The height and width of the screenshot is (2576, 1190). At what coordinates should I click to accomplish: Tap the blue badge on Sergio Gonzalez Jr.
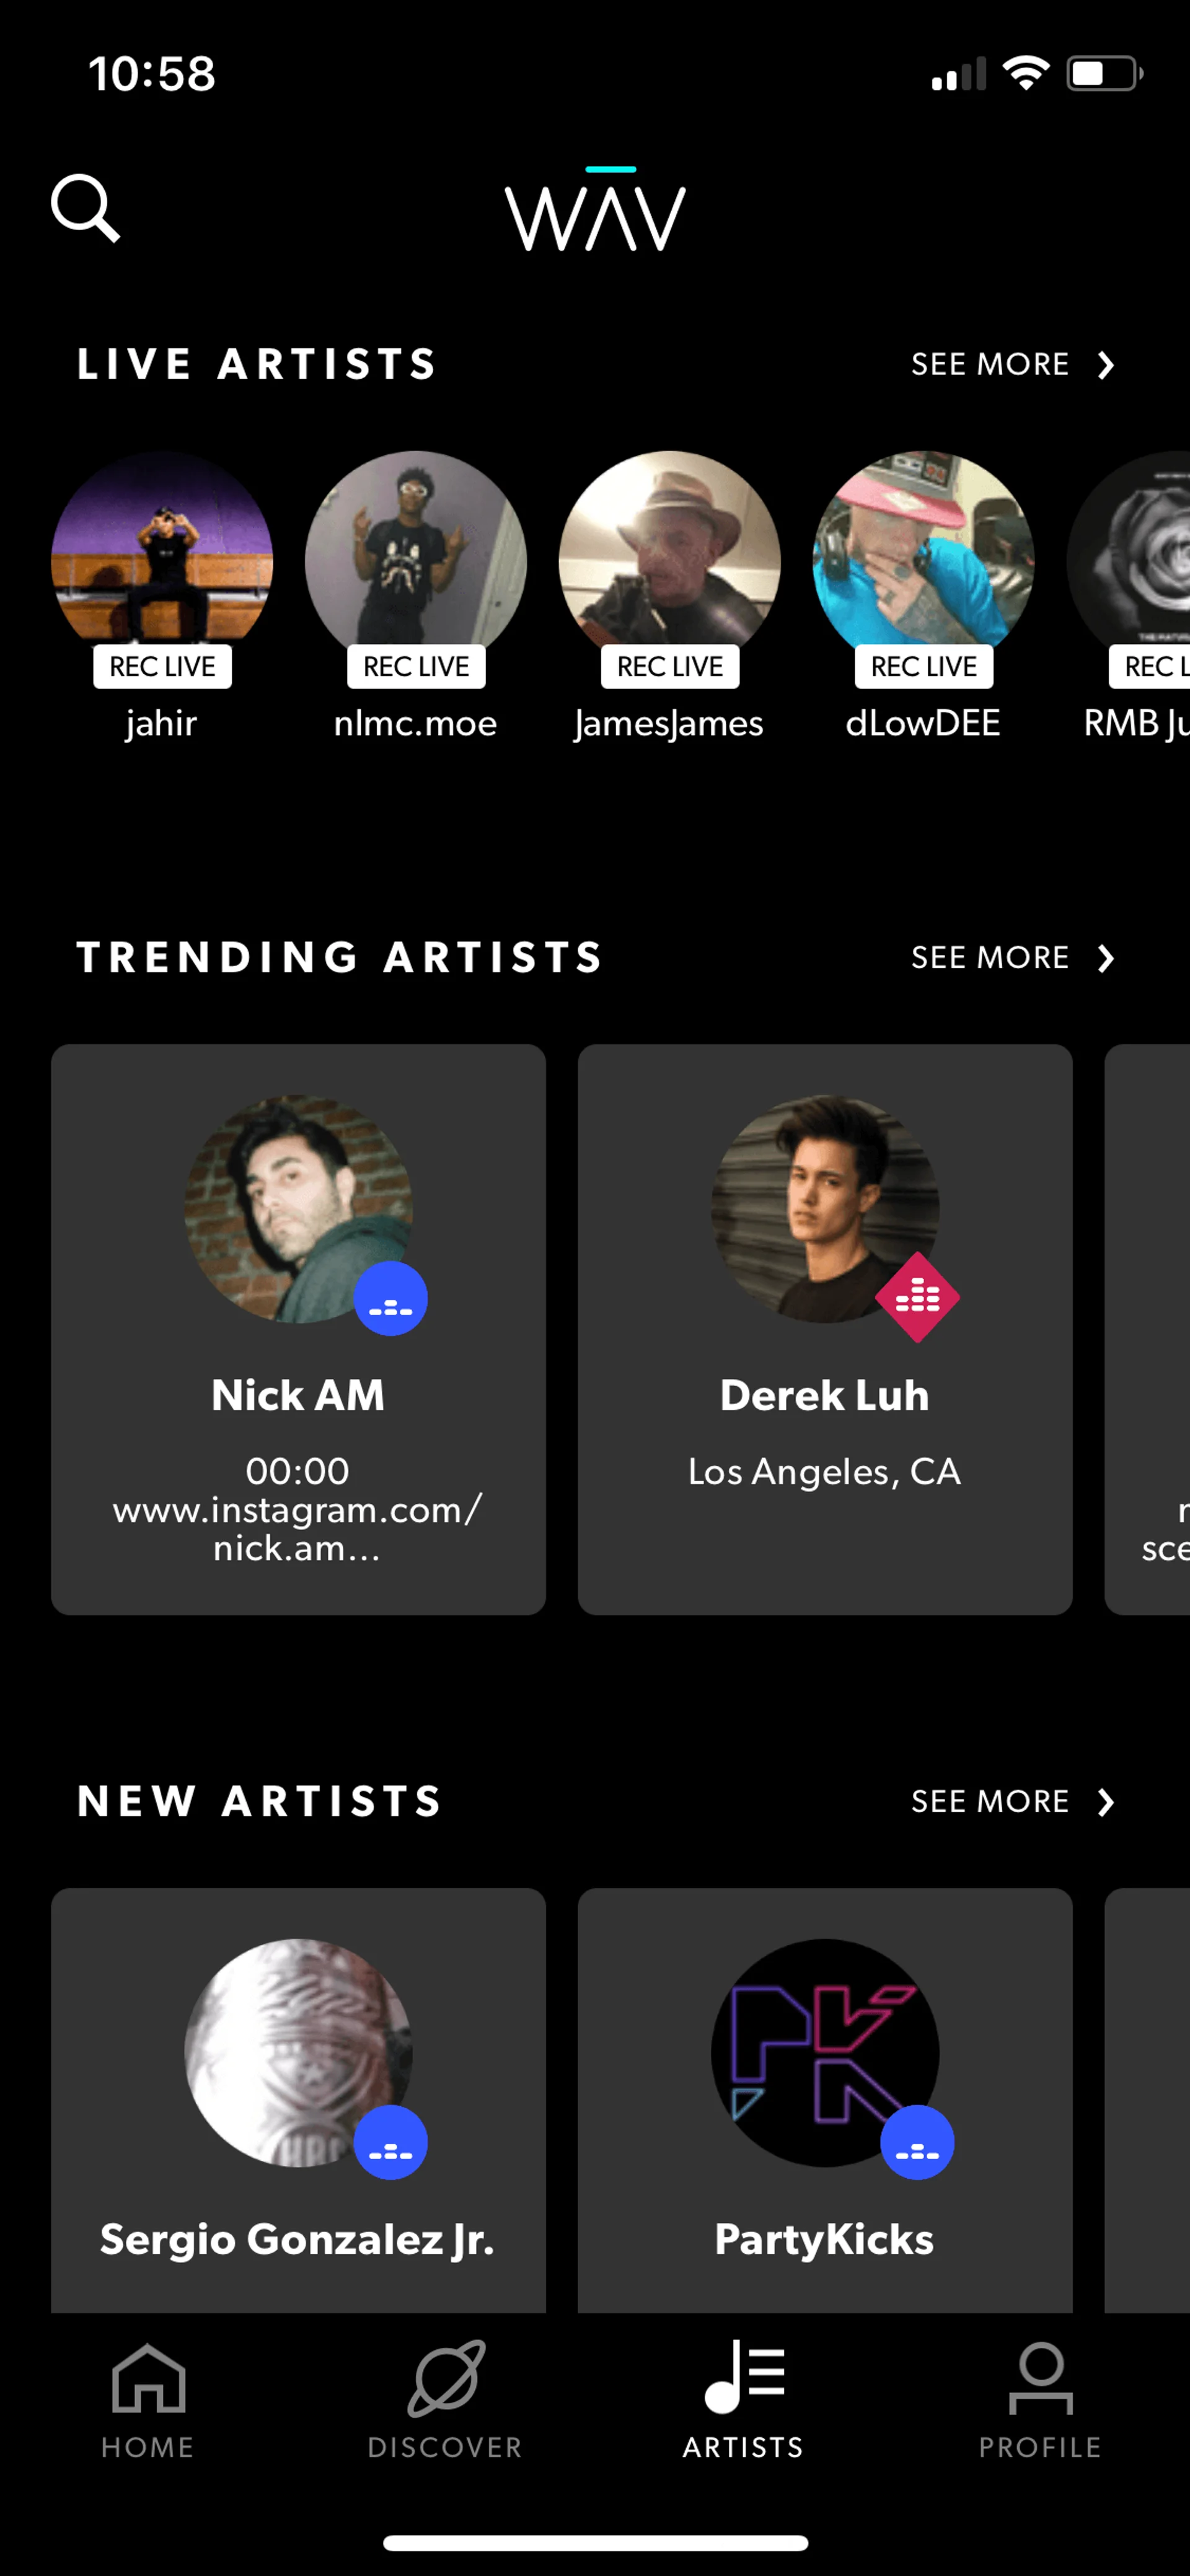pos(390,2143)
